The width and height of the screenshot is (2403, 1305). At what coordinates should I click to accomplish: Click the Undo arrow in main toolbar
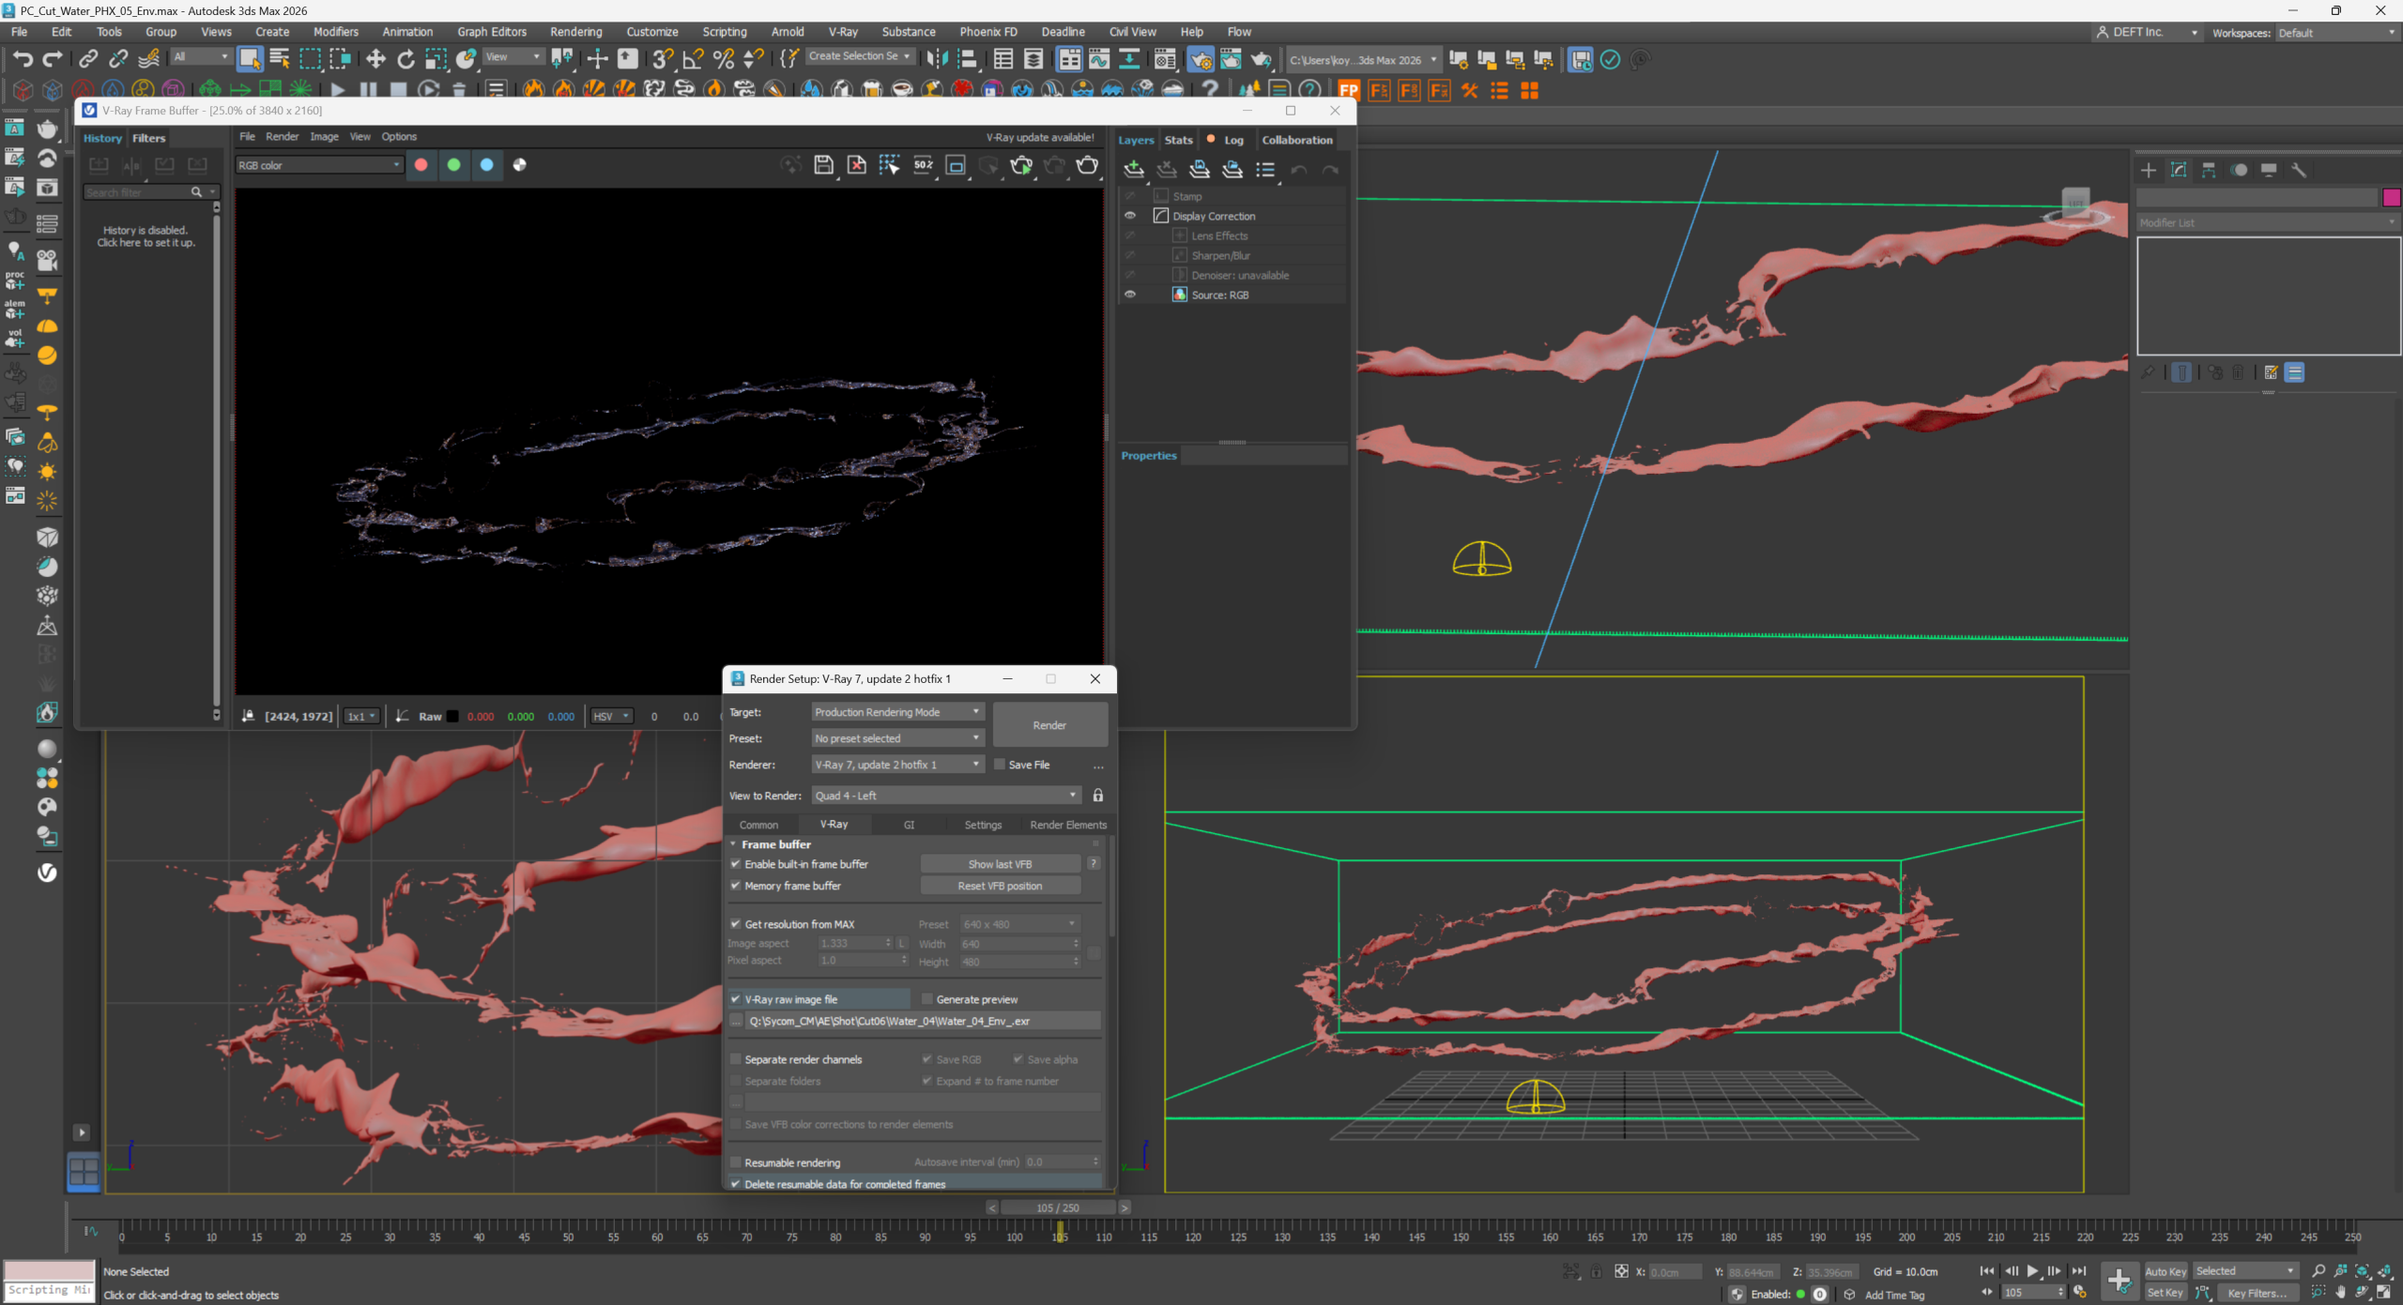(x=22, y=59)
